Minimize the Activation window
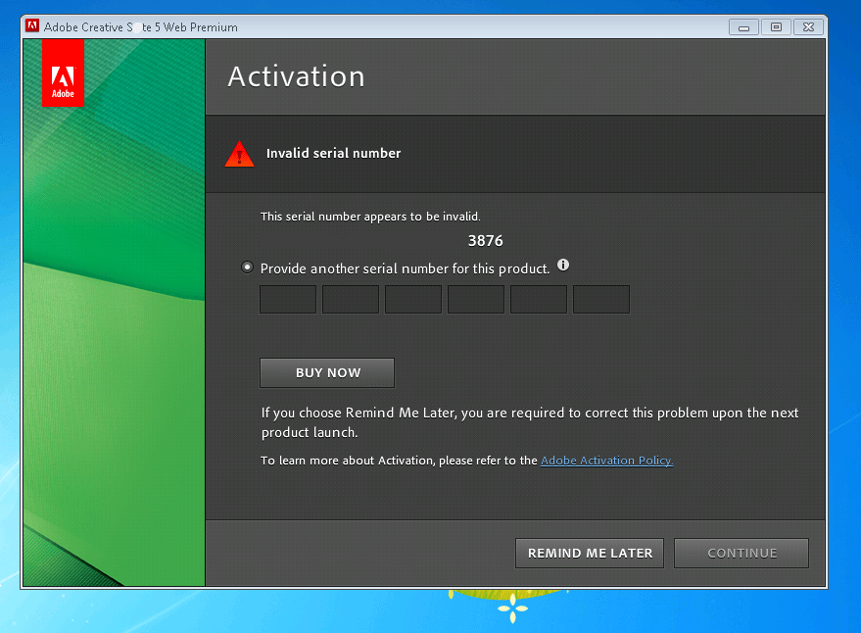 pos(742,26)
